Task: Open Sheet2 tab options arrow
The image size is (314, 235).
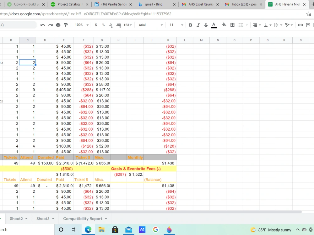Action: [26, 219]
